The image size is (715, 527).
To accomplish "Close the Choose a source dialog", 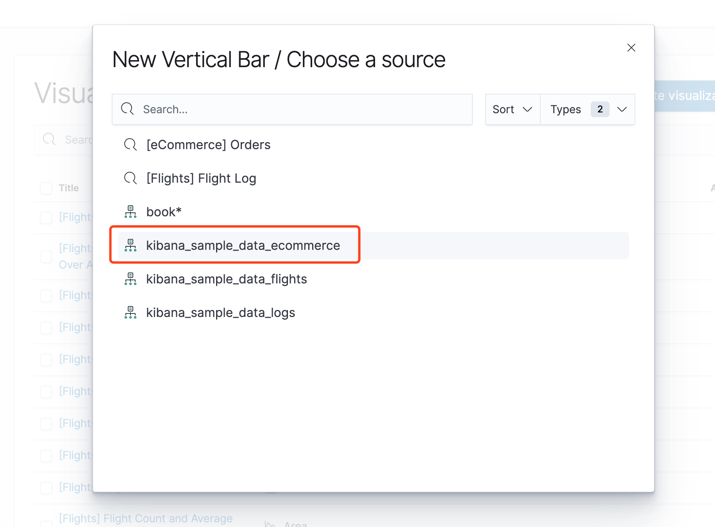I will point(631,48).
